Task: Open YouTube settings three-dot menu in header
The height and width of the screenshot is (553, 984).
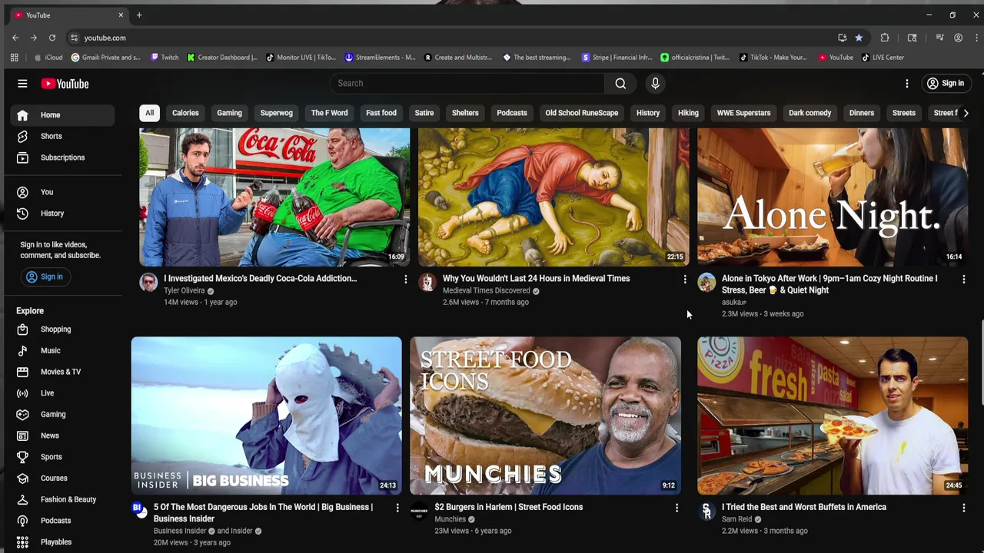Action: (x=906, y=83)
